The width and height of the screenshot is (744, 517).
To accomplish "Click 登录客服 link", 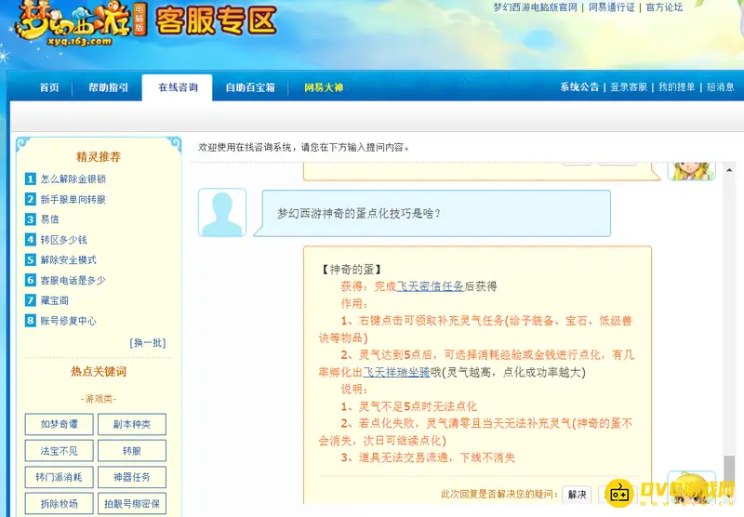I will click(x=629, y=87).
